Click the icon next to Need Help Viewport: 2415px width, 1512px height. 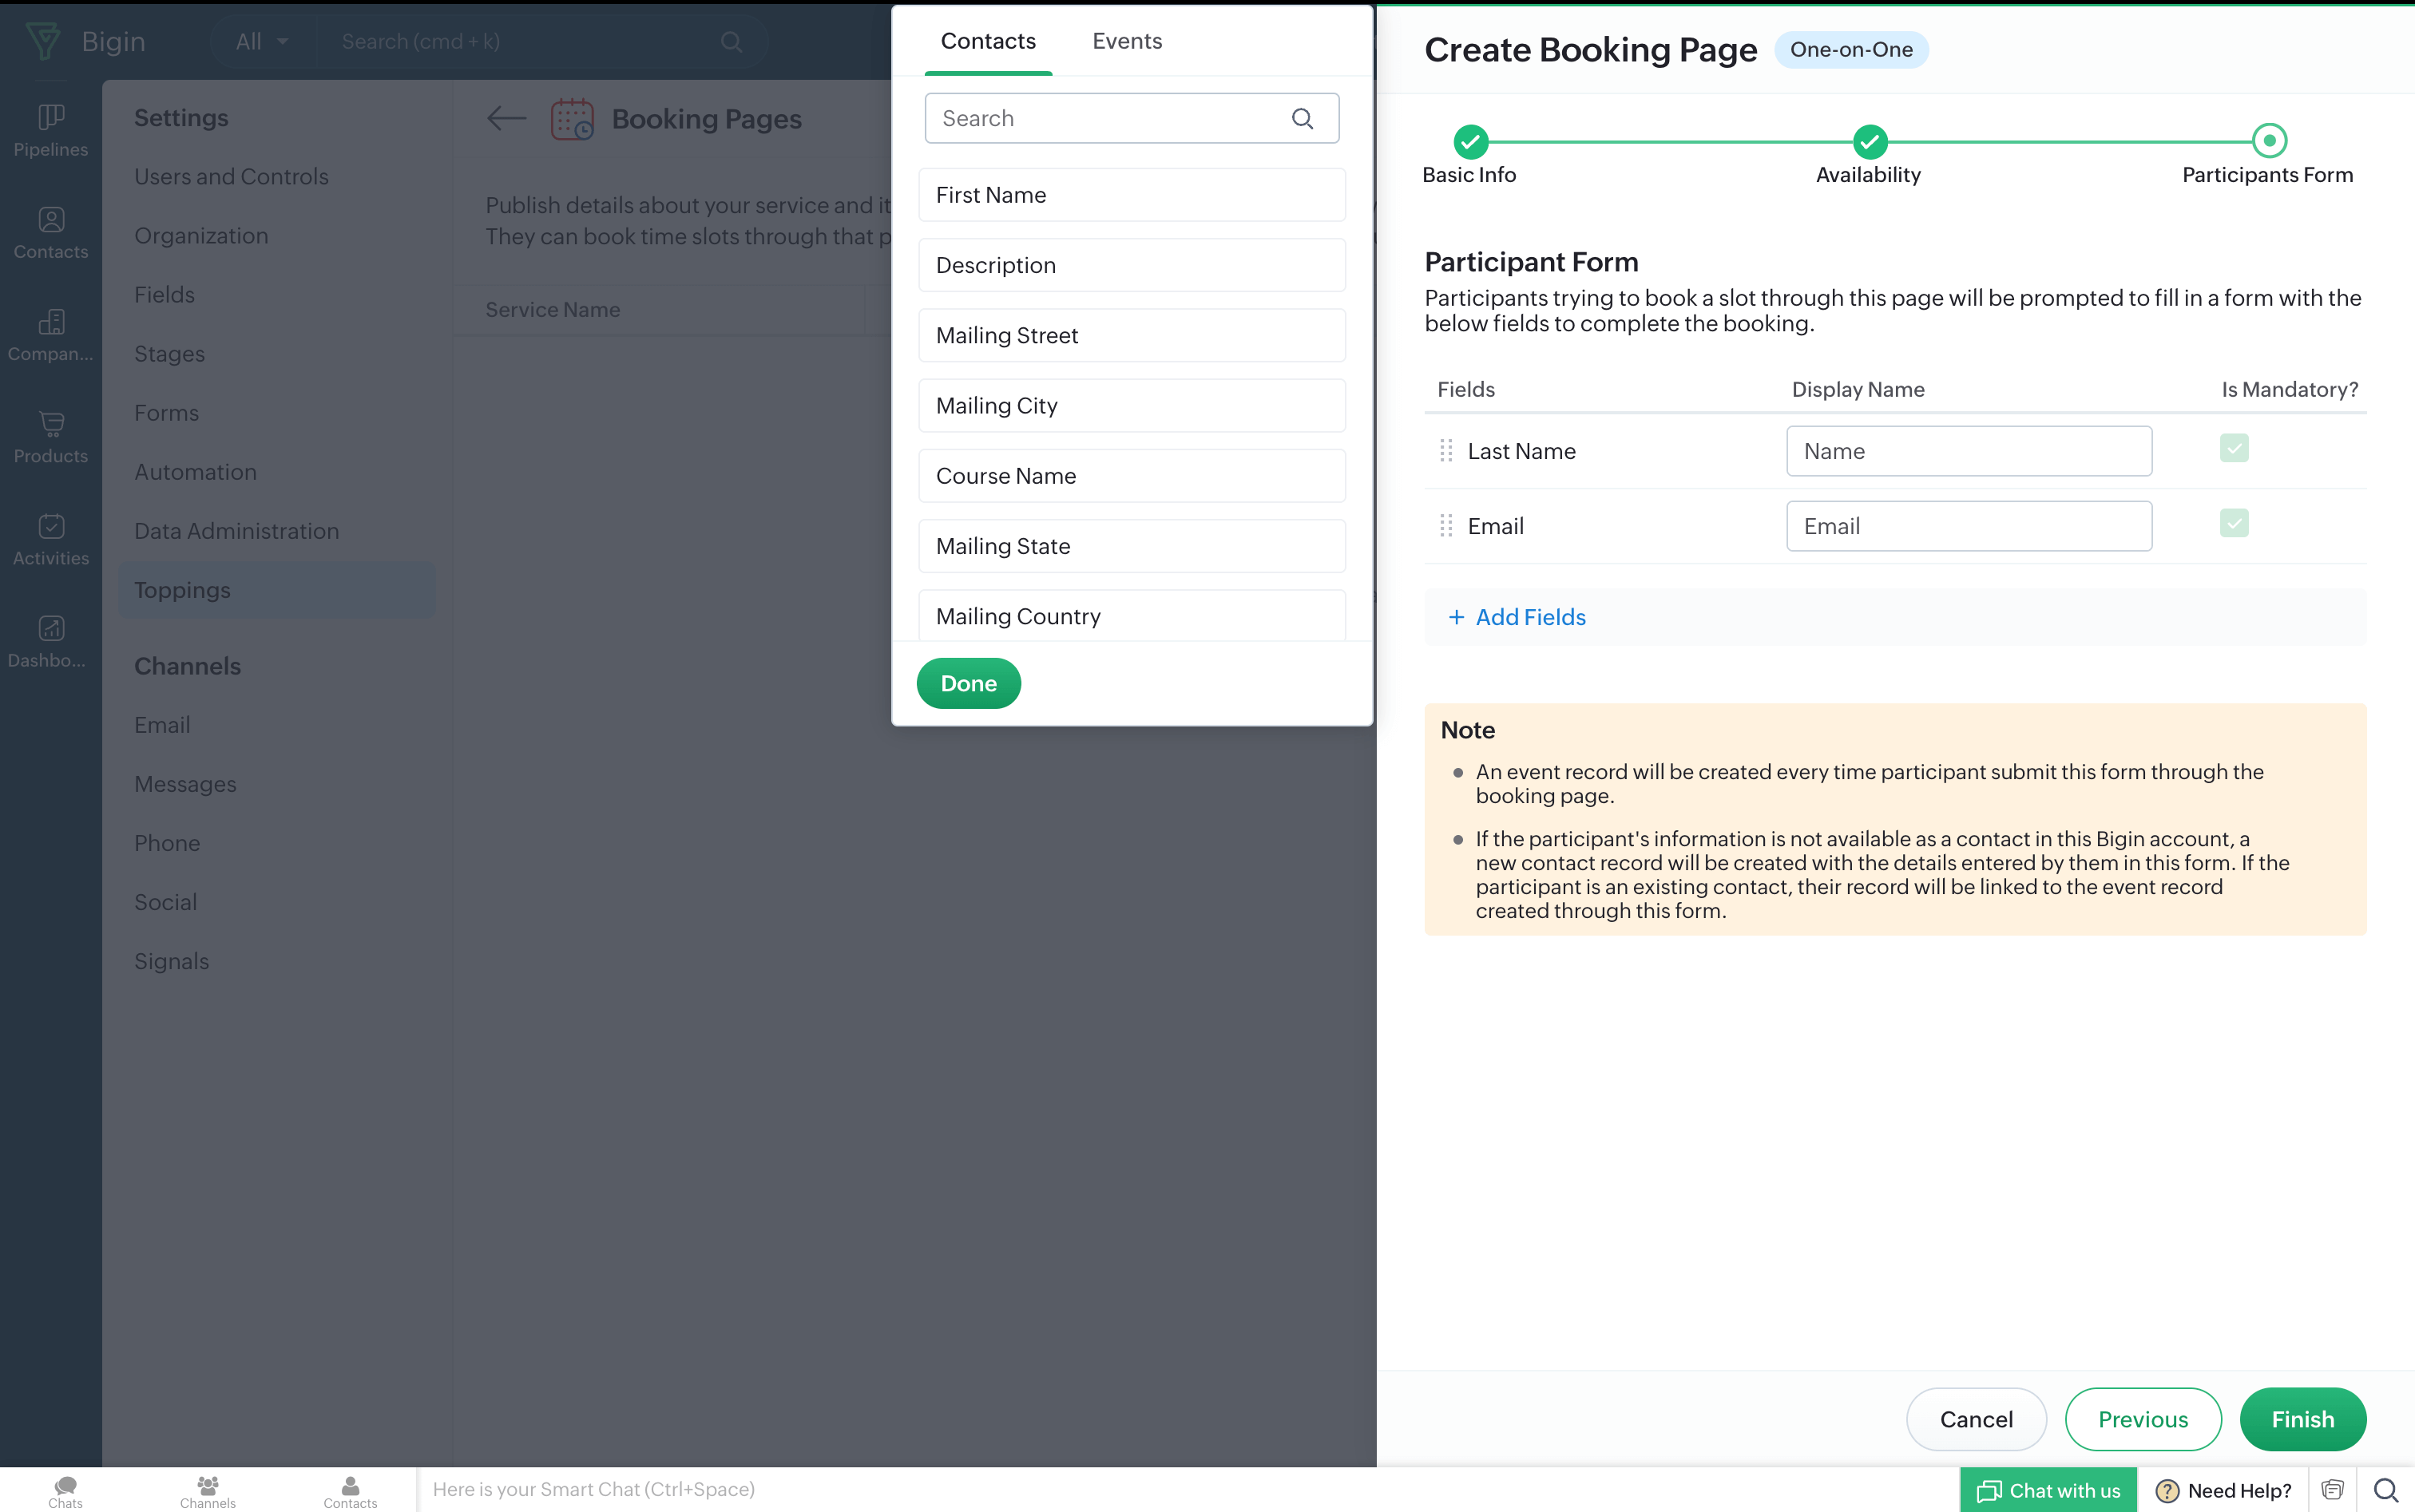[x=2333, y=1491]
